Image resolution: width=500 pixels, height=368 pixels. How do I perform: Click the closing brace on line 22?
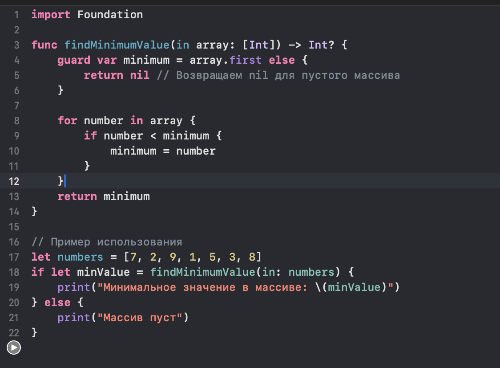point(34,332)
